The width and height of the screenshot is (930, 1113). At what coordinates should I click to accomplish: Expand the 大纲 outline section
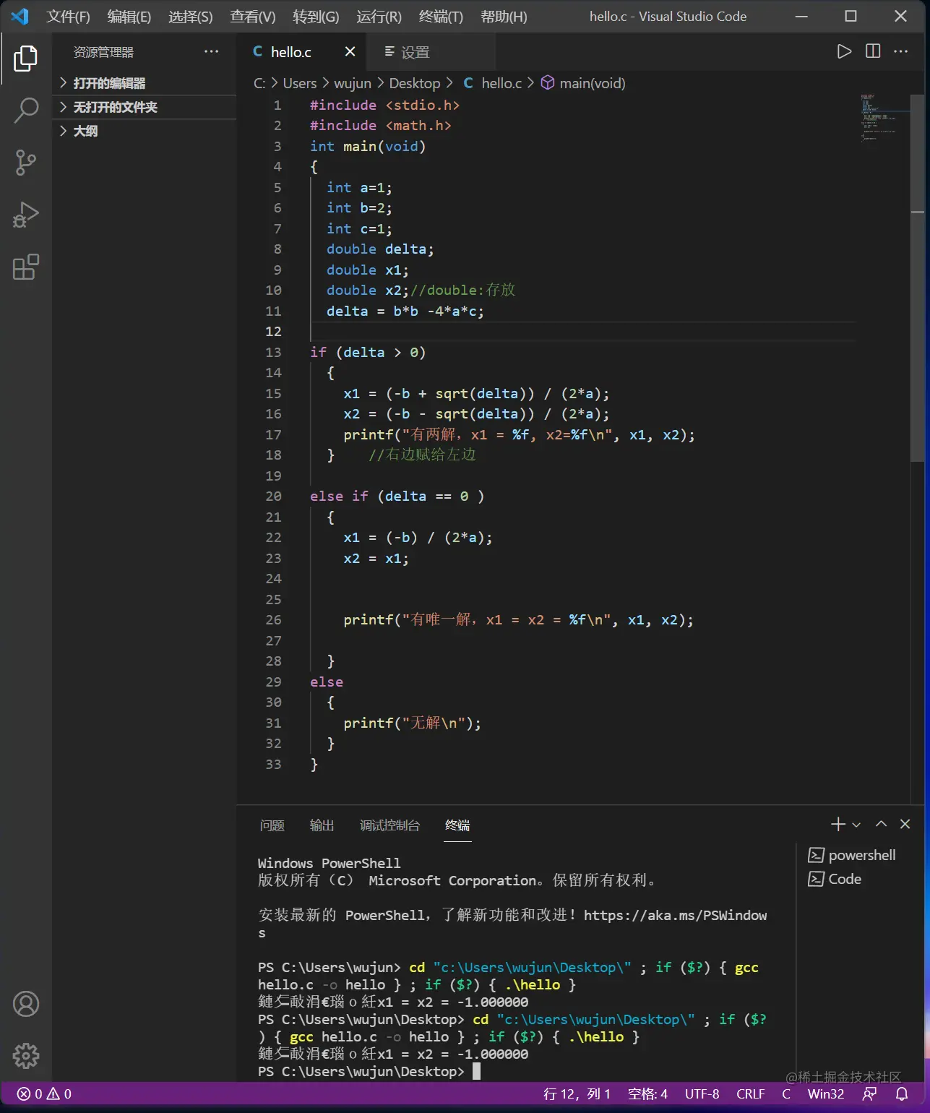coord(145,131)
